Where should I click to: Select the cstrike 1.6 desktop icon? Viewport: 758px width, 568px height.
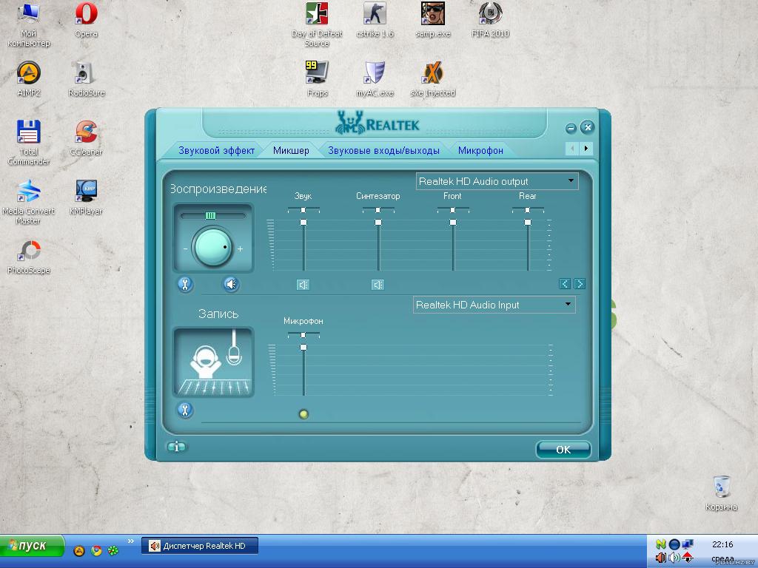(x=375, y=20)
